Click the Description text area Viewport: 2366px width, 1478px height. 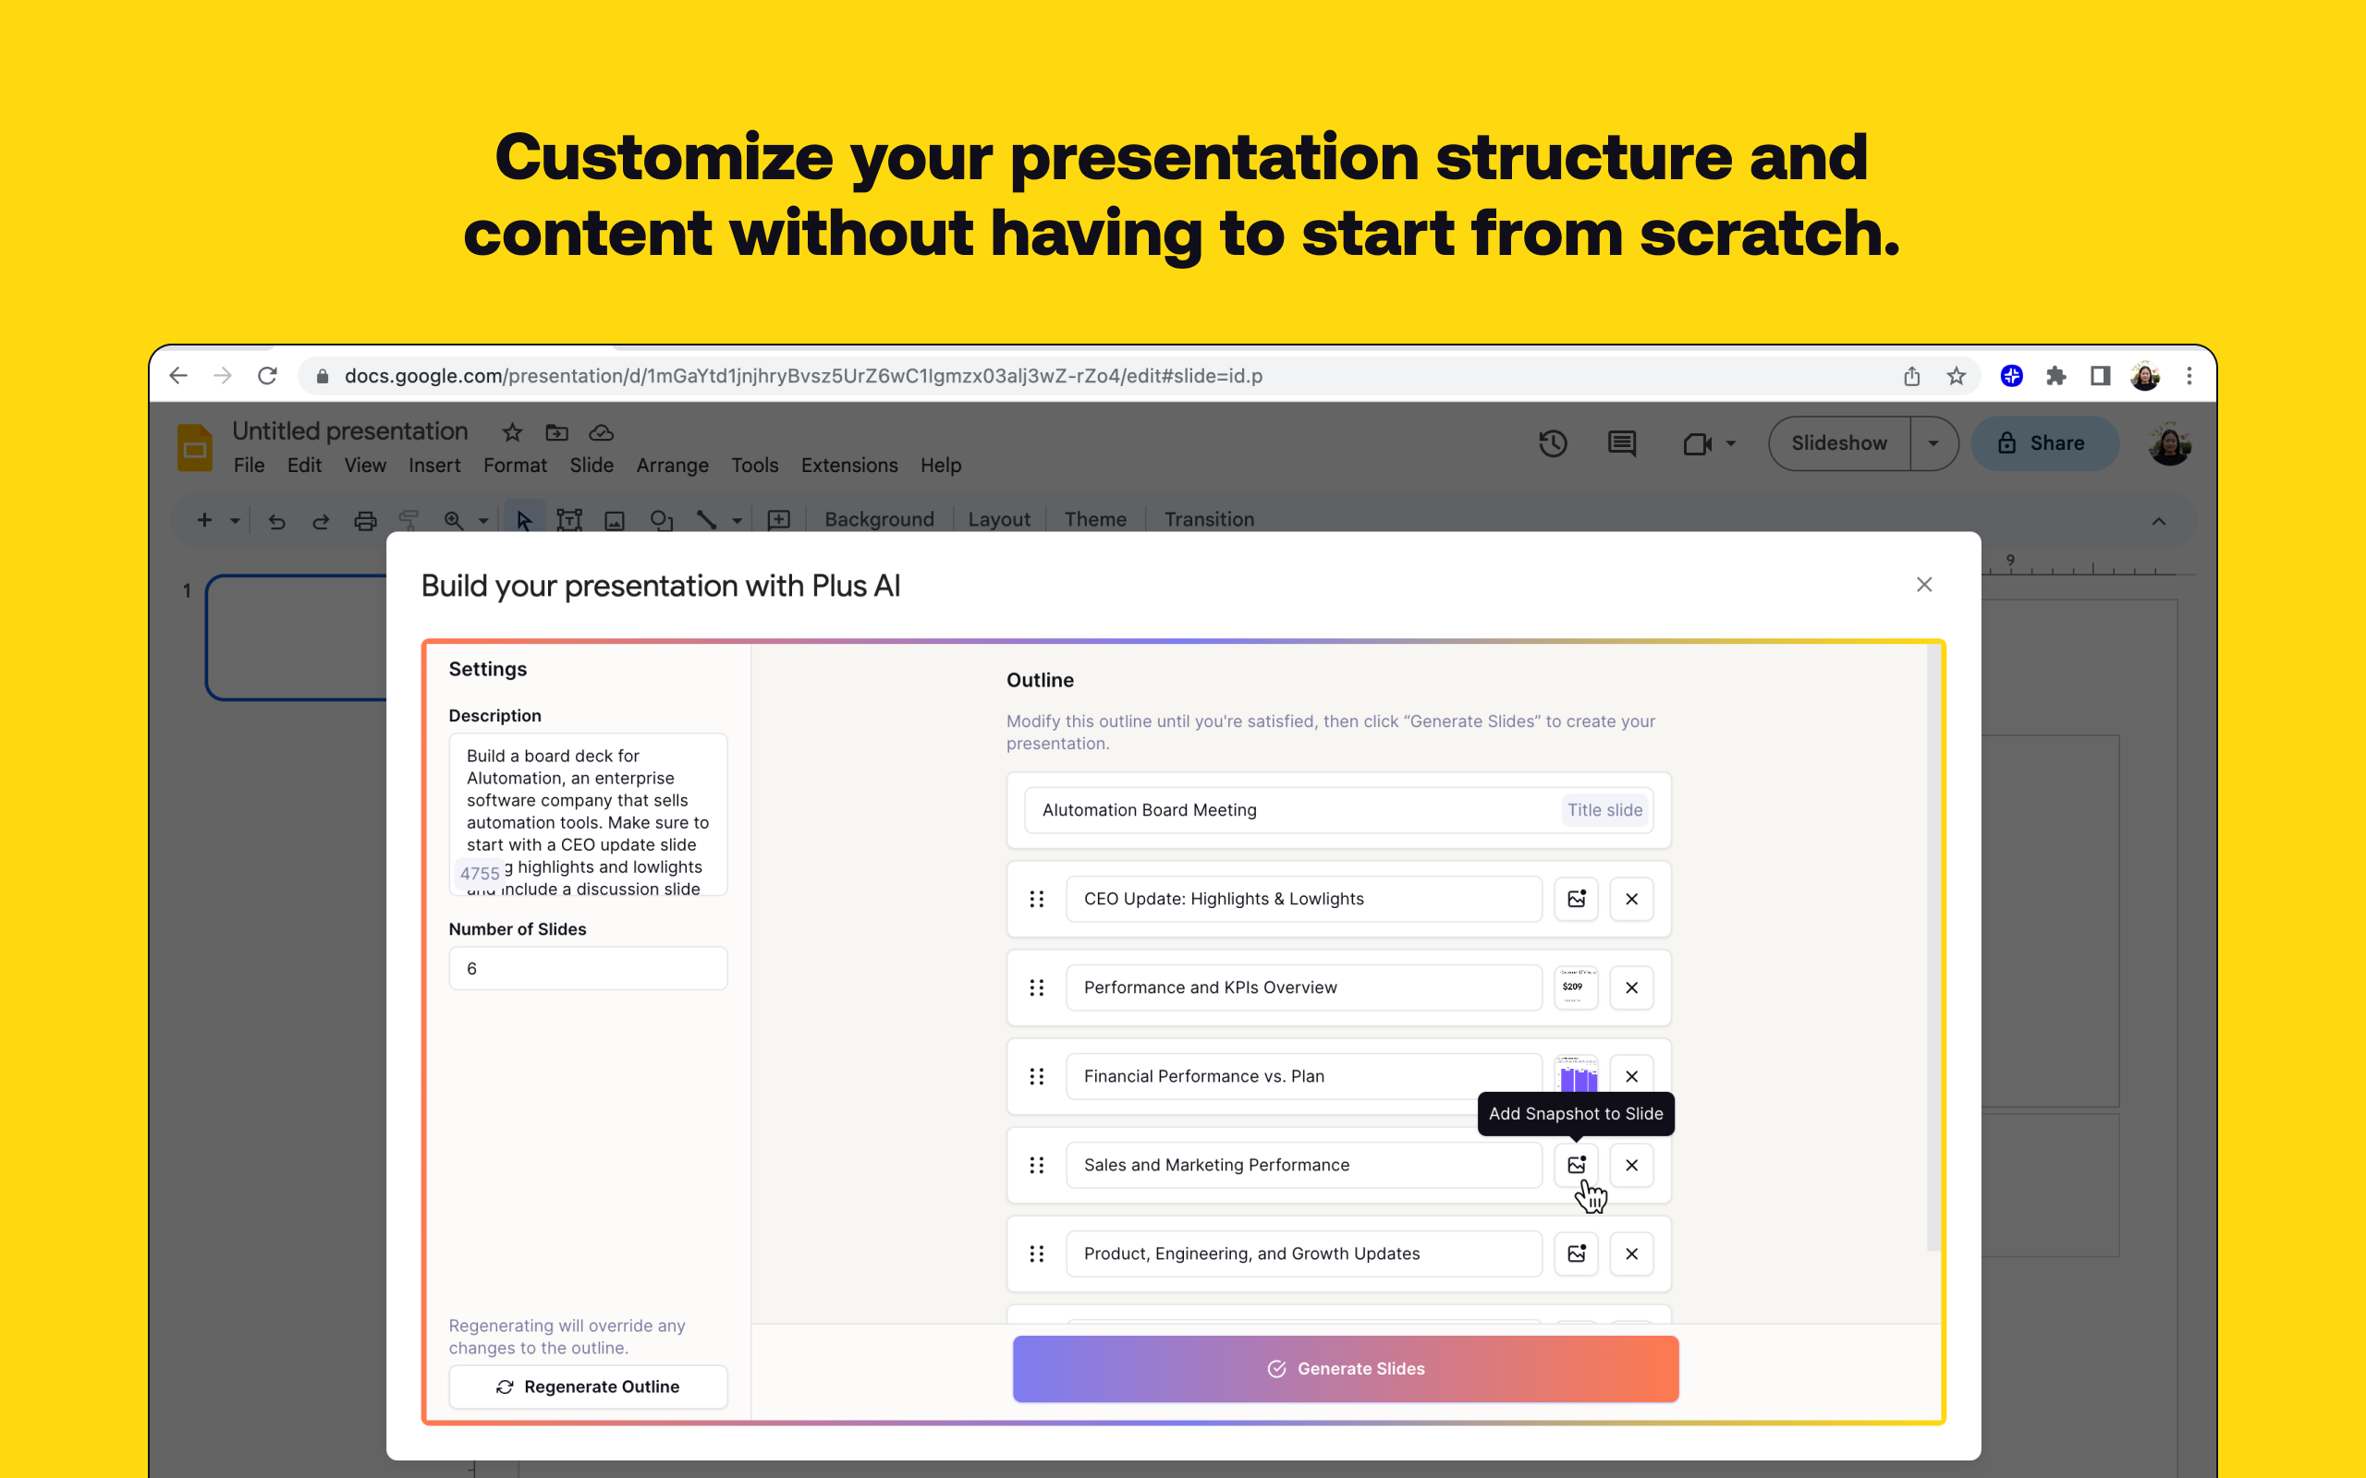[588, 814]
